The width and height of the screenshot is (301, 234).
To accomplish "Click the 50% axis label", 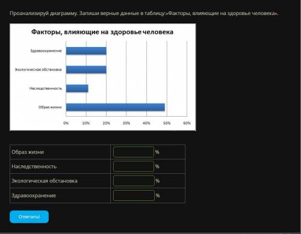I will 167,123.
